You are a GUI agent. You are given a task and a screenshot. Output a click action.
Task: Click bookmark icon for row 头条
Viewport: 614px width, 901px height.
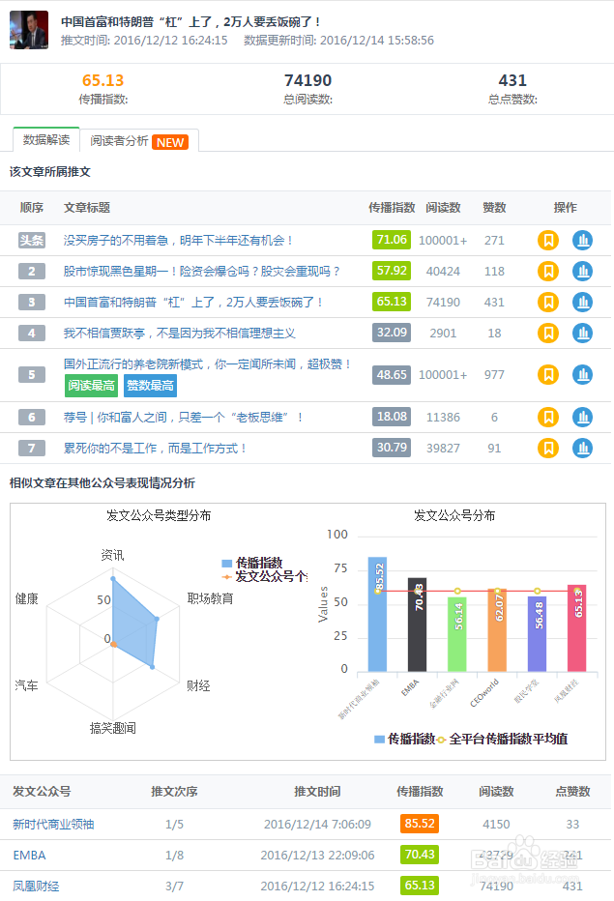[548, 240]
